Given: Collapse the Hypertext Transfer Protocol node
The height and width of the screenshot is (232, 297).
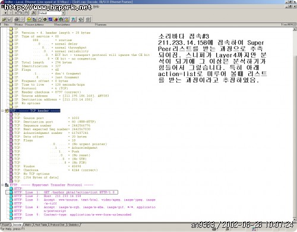Looking at the screenshot, I should [2, 185].
